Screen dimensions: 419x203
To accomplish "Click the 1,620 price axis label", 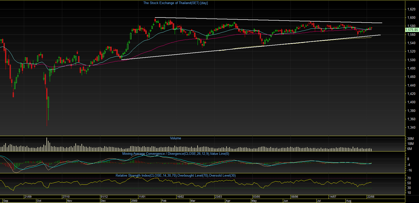I will 411,9.
